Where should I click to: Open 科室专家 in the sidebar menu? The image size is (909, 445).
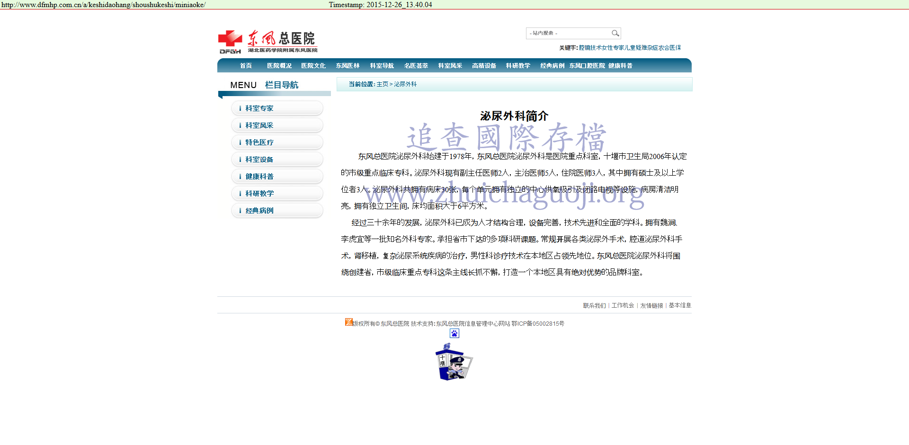[259, 108]
